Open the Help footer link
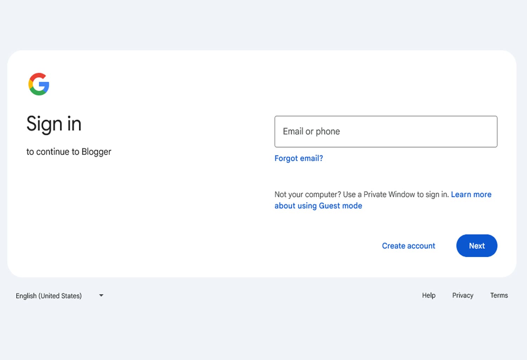 (x=429, y=295)
